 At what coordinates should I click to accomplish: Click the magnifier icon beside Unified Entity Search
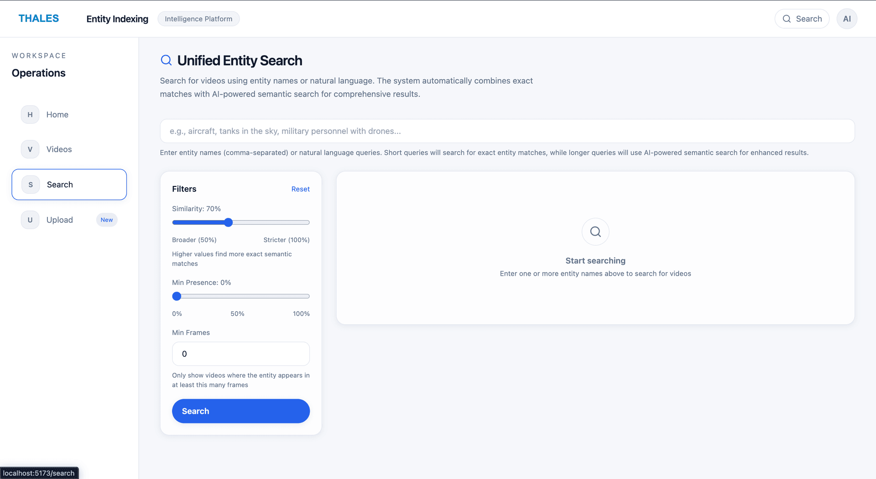point(166,60)
